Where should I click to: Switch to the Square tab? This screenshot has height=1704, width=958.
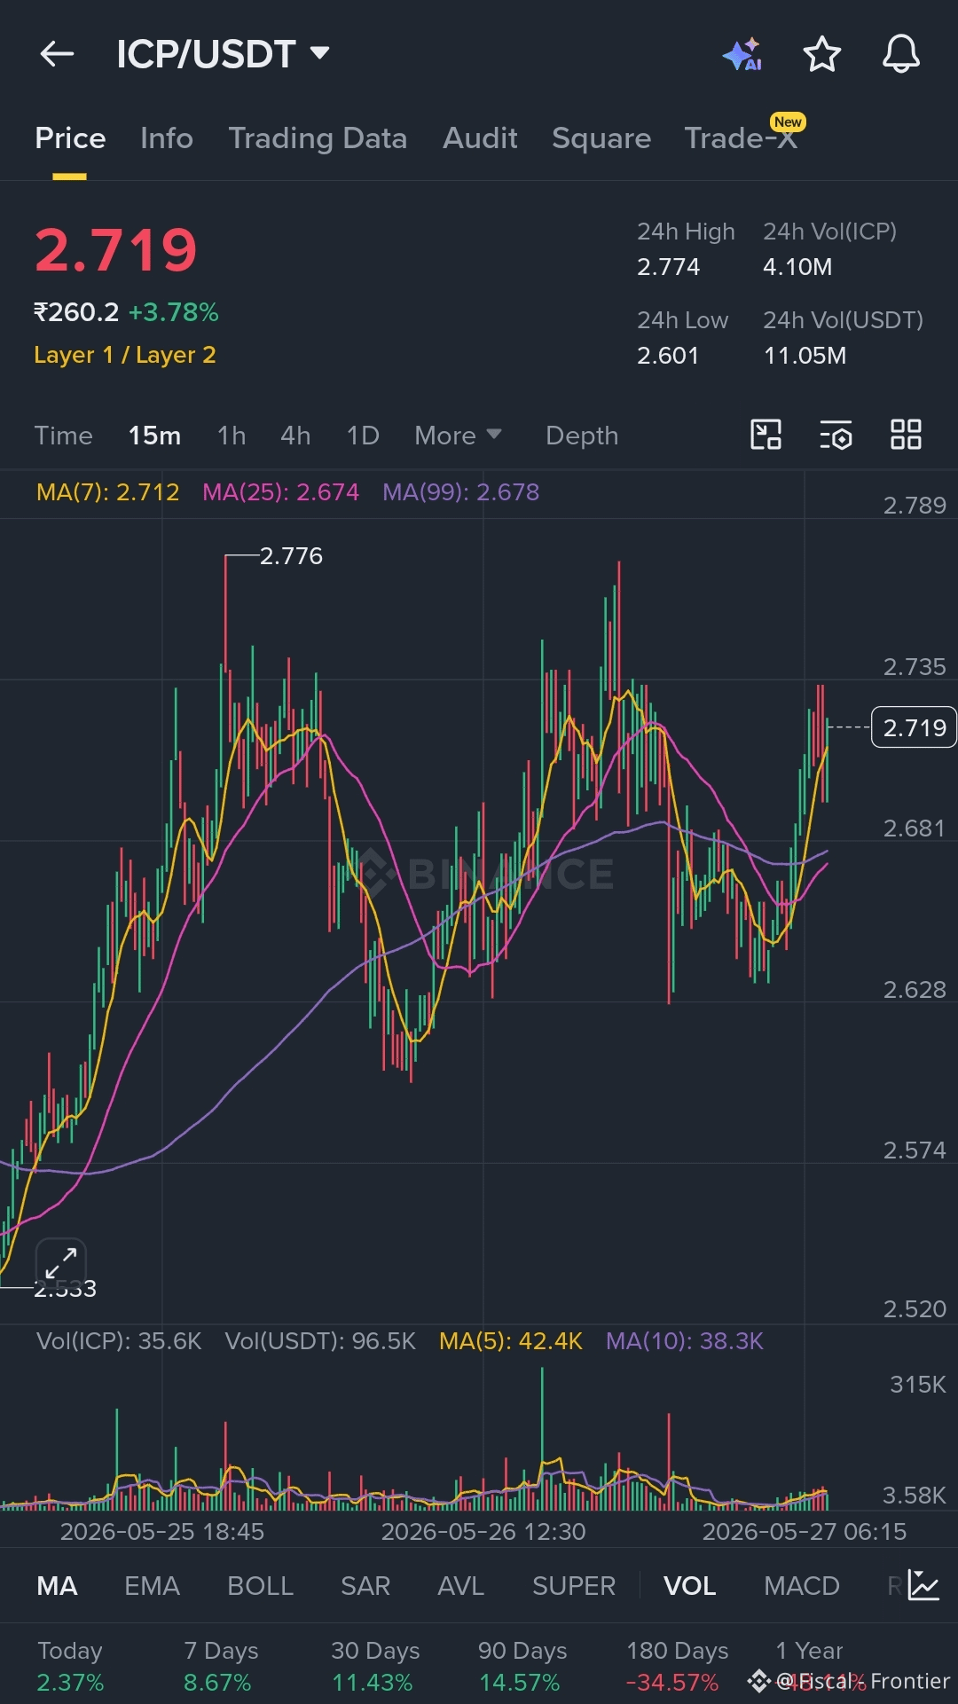[601, 138]
